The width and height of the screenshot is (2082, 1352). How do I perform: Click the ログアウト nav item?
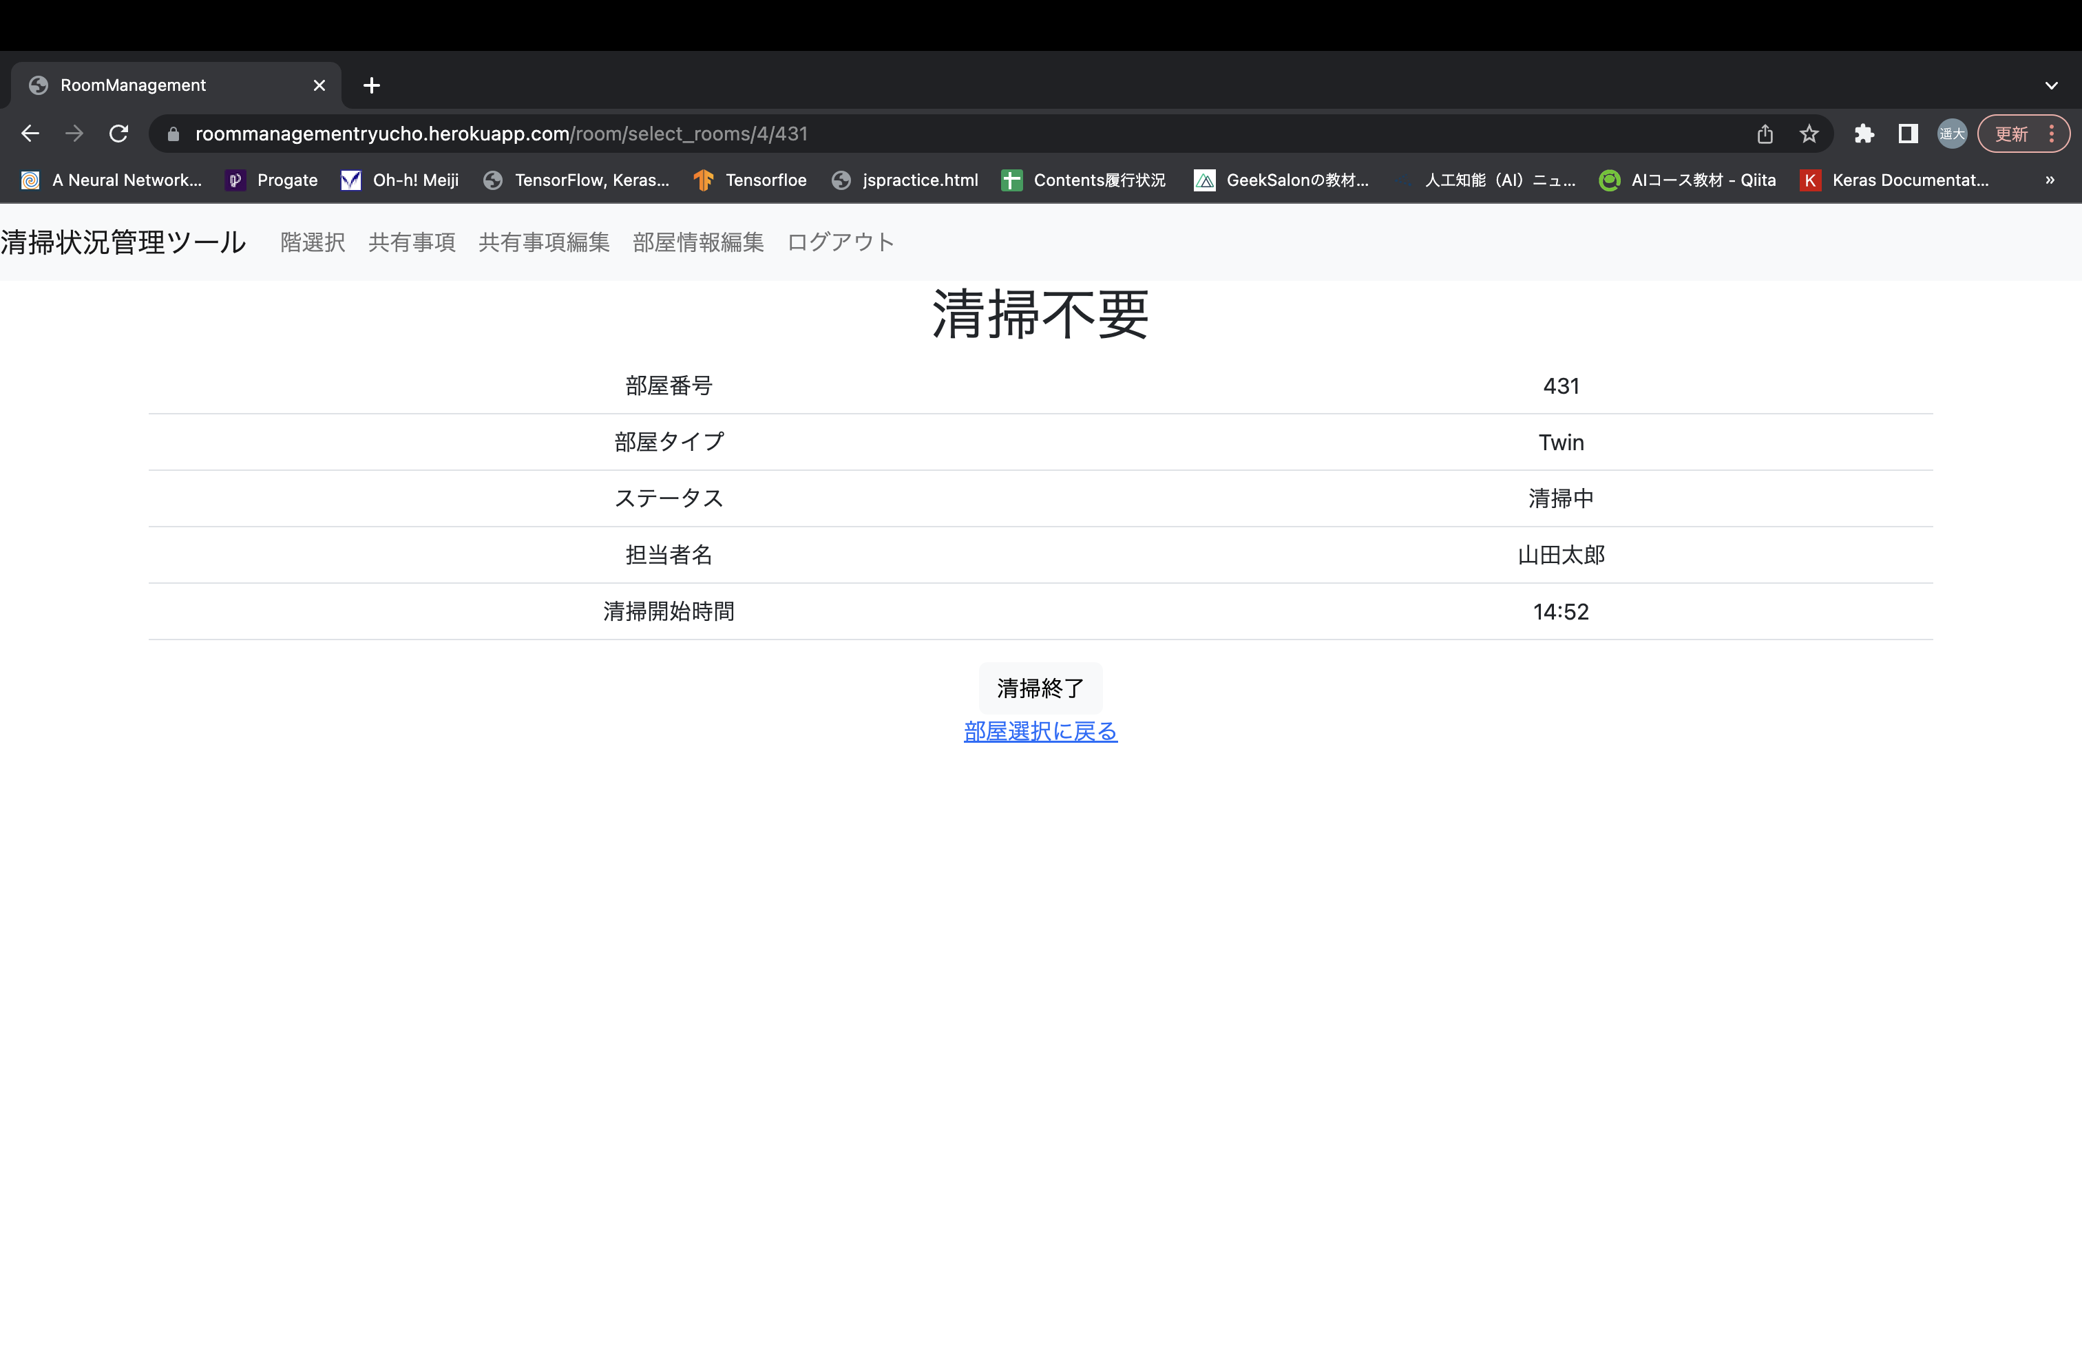(x=841, y=242)
